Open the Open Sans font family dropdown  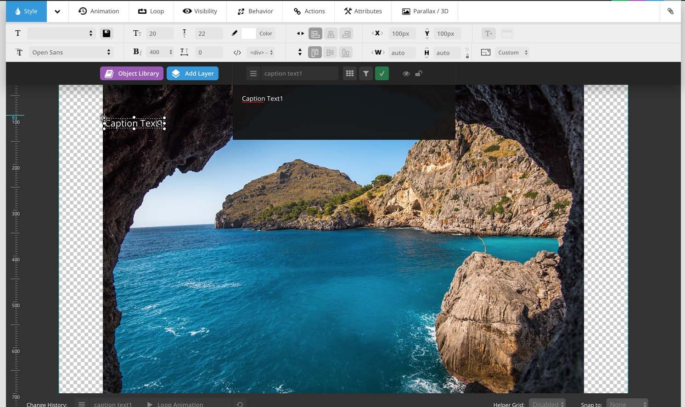pos(70,52)
